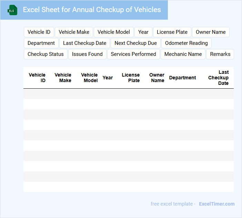Click the Mechanic Name tag
The height and width of the screenshot is (218, 242).
click(183, 54)
